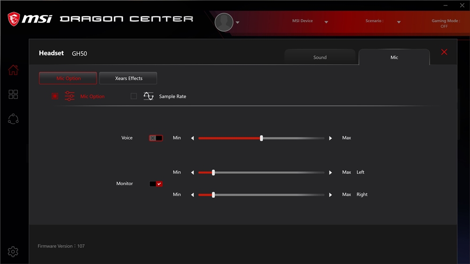Click the user profile avatar
The image size is (470, 264).
click(x=224, y=22)
